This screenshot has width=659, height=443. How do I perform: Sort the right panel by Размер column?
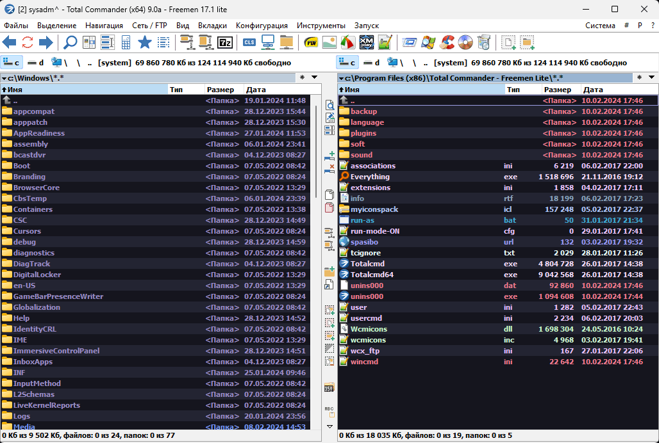(x=556, y=90)
